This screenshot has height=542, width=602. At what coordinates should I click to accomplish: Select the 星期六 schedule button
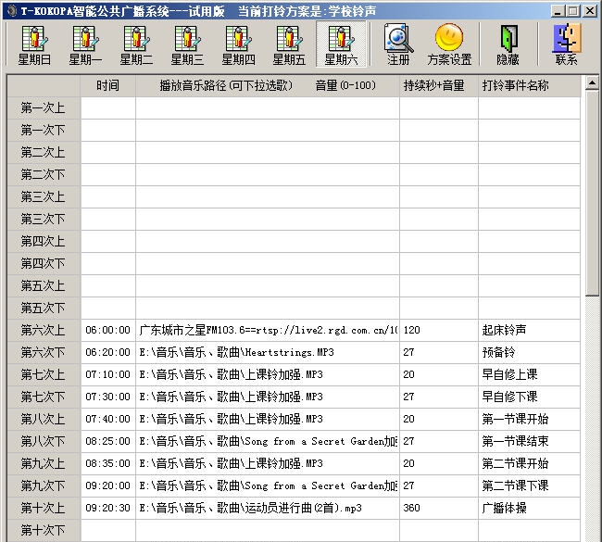click(341, 45)
